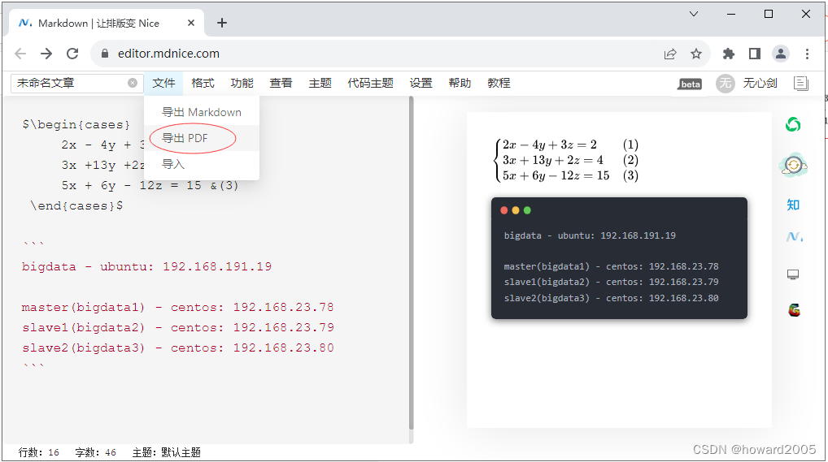Click editor line master(bigdata1) - centos

[x=178, y=308]
